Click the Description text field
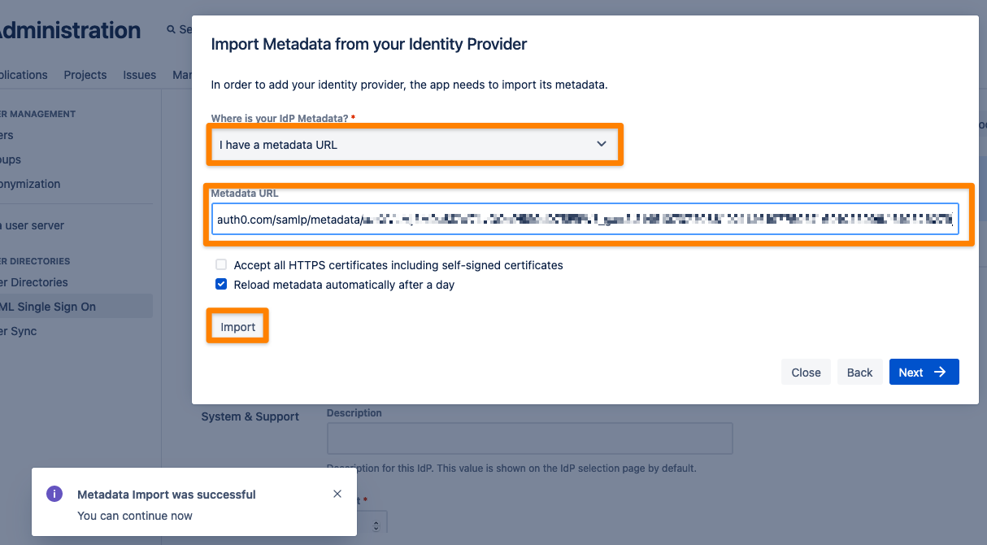Viewport: 987px width, 545px height. point(530,438)
